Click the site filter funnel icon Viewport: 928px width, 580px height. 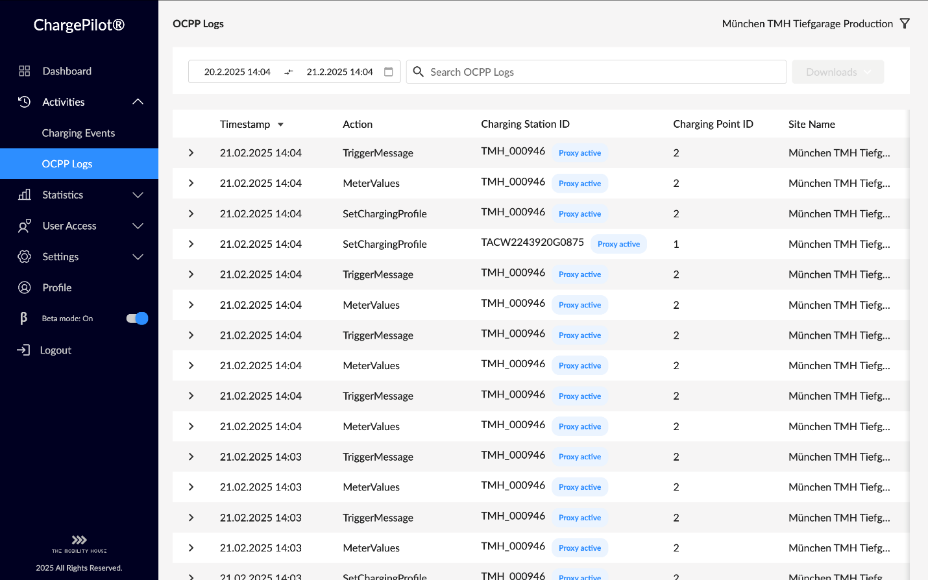(x=905, y=23)
